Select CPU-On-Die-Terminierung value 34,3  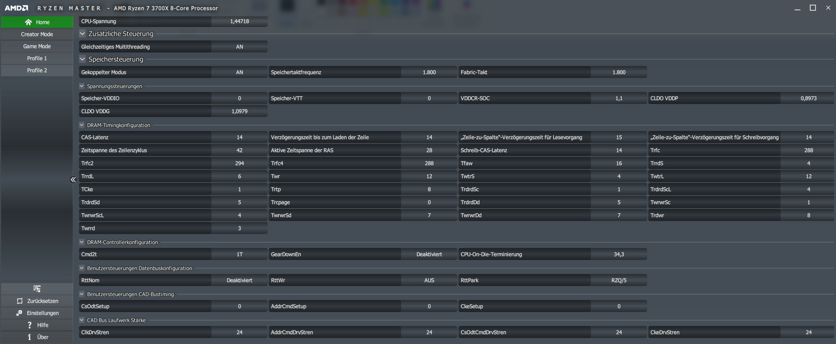pos(619,254)
